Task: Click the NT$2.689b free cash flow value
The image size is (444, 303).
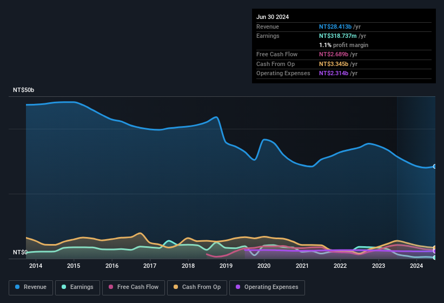Action: click(x=334, y=54)
